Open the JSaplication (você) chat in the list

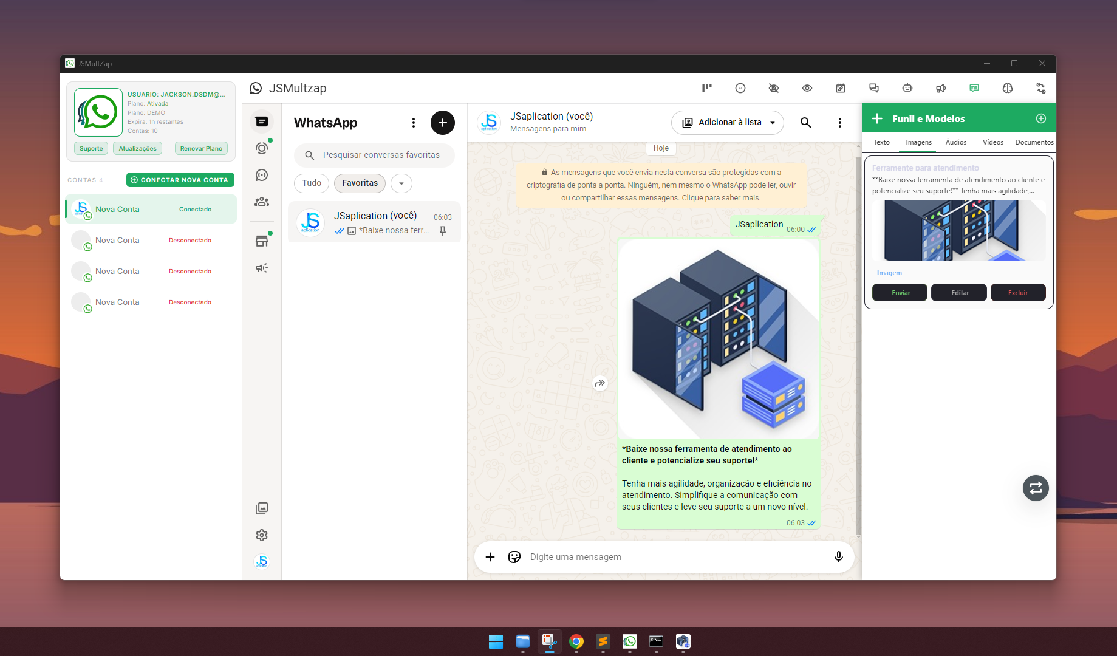coord(374,222)
